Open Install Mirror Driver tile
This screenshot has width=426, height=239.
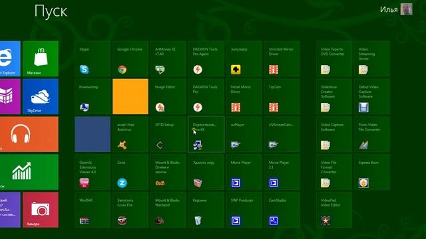click(244, 96)
